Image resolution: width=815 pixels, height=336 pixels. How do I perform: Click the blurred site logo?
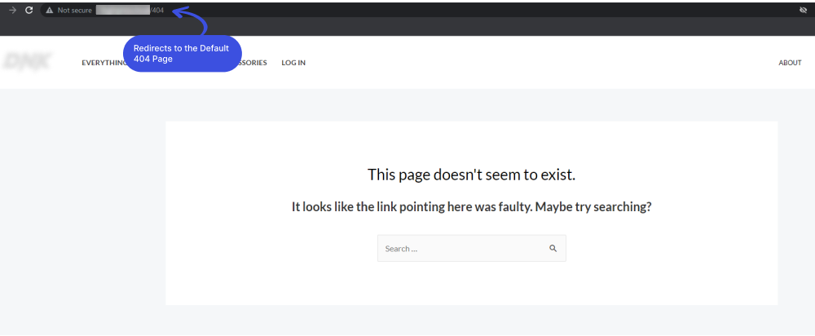coord(27,62)
